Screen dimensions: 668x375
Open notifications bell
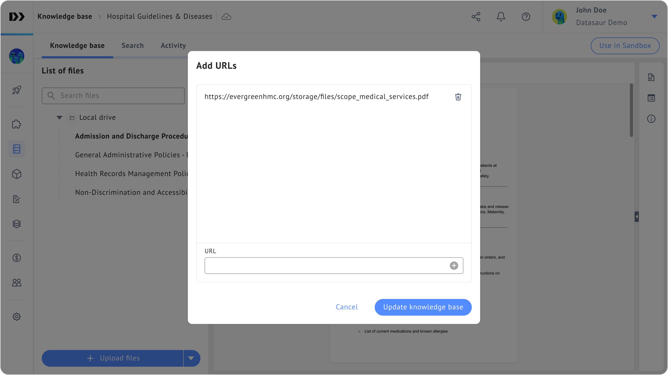point(501,17)
